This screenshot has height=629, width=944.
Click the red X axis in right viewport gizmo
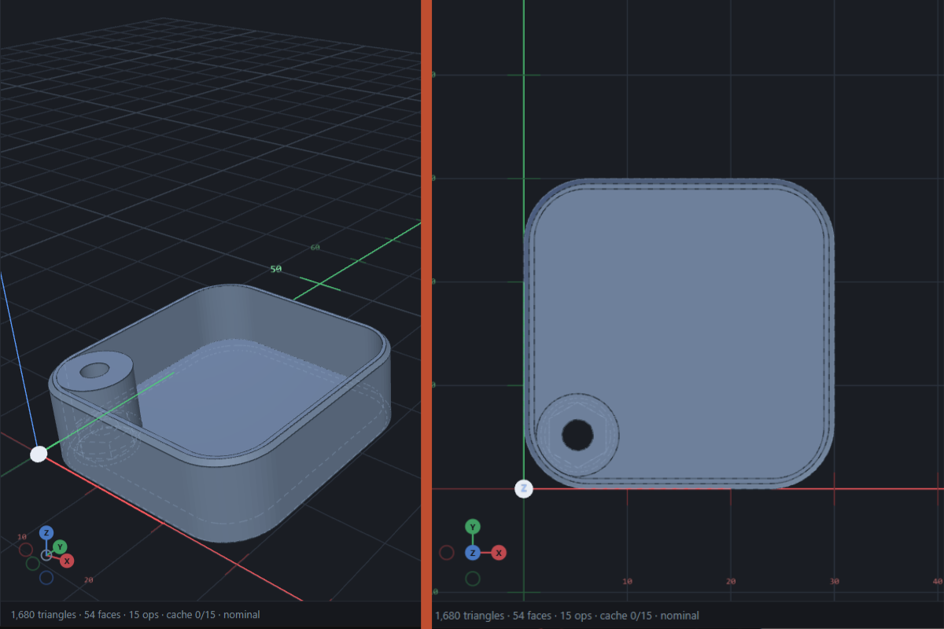click(499, 553)
